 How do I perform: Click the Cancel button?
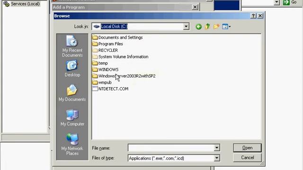coord(247,157)
